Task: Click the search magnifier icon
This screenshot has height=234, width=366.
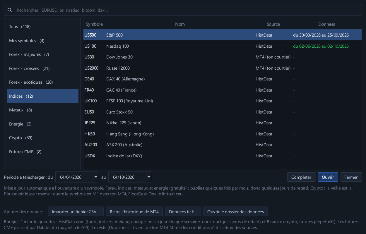Action: pos(10,10)
